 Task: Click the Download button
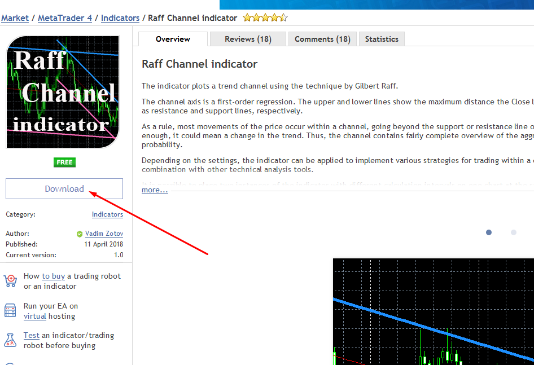coord(64,188)
